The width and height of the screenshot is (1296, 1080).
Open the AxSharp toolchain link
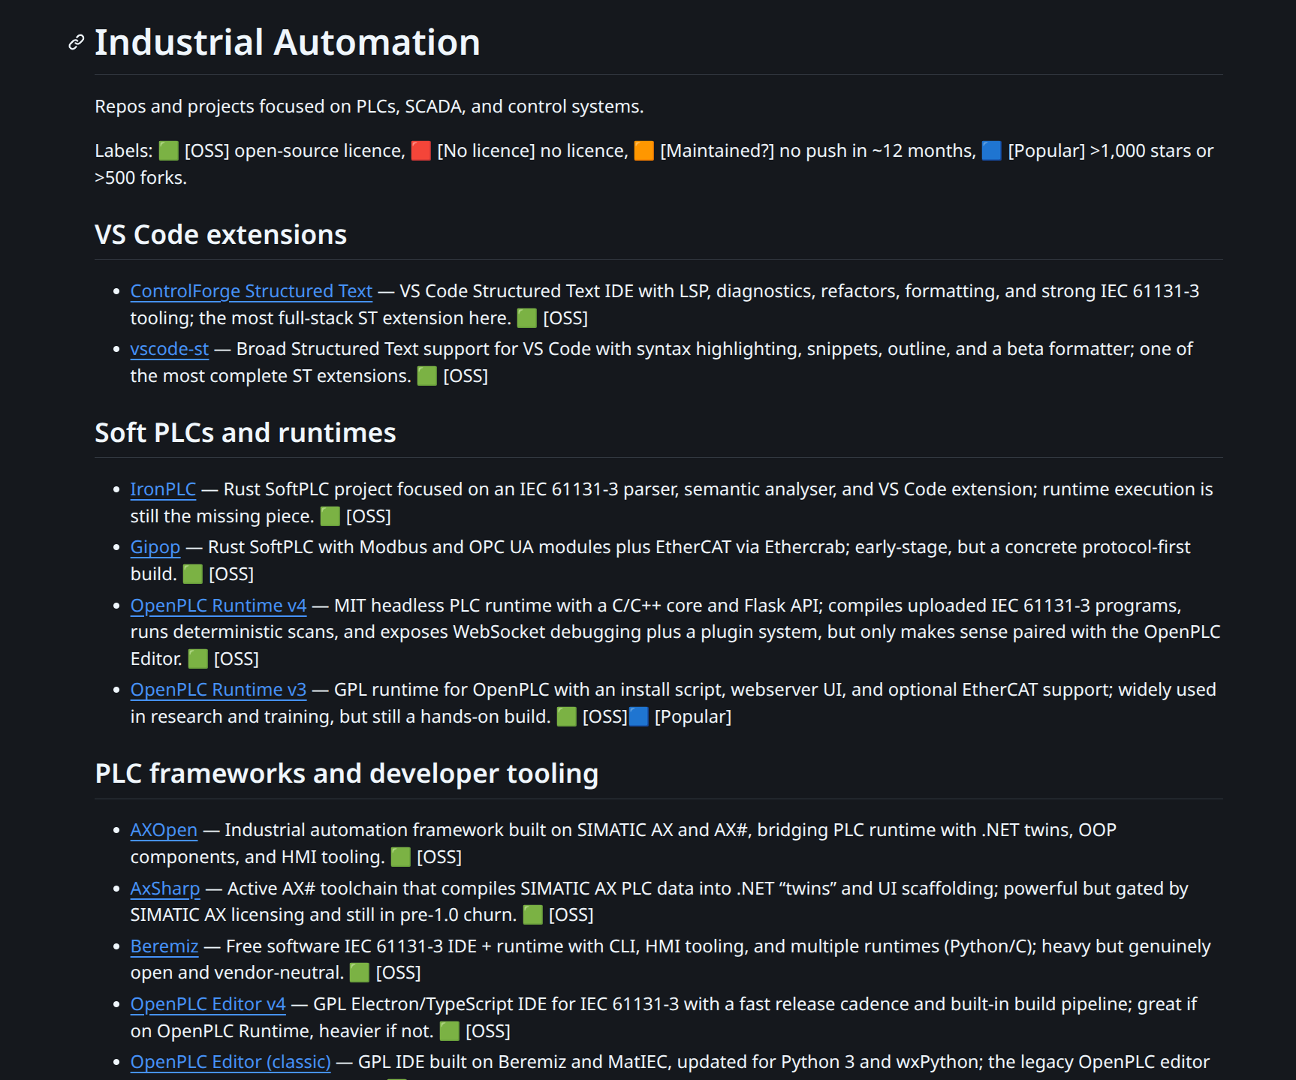164,889
